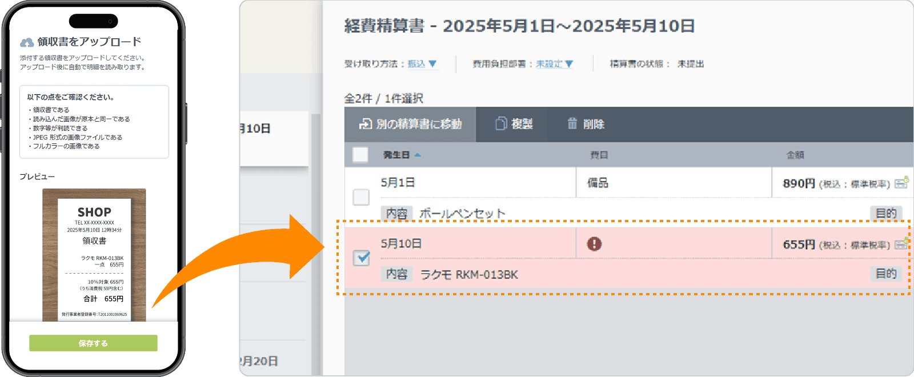Click the 別の精算書に移動 move icon

(365, 124)
